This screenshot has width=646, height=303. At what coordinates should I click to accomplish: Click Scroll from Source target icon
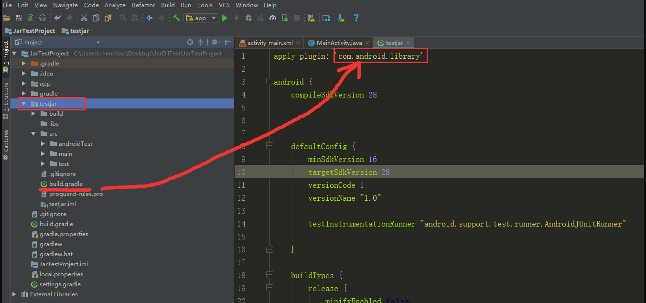(x=190, y=42)
